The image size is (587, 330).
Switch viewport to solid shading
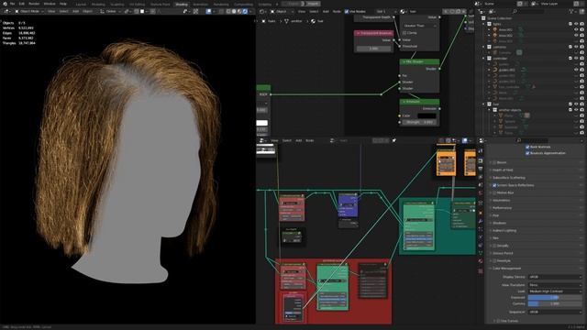(234, 11)
